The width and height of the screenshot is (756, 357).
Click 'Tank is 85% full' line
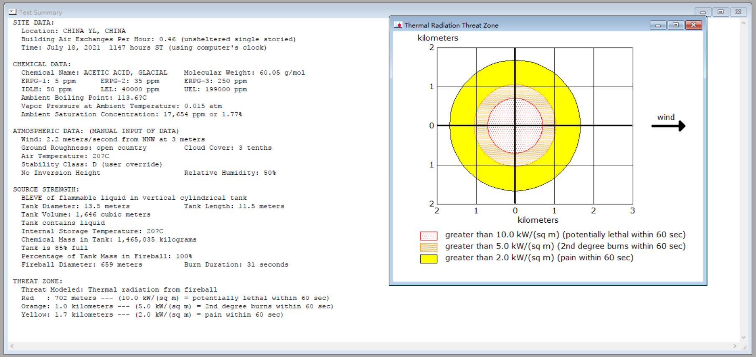click(55, 248)
